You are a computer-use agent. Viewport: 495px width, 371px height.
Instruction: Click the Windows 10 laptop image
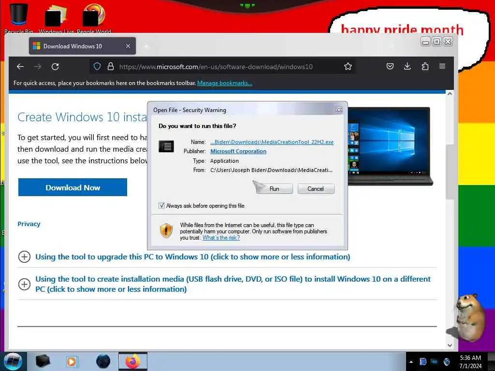tap(390, 146)
